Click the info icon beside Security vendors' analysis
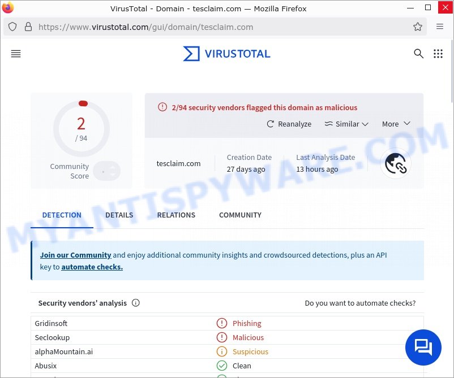The image size is (454, 378). pyautogui.click(x=135, y=303)
